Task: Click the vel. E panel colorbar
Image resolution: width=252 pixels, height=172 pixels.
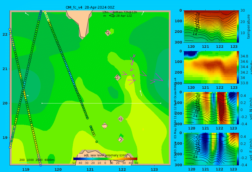Action: [238, 149]
